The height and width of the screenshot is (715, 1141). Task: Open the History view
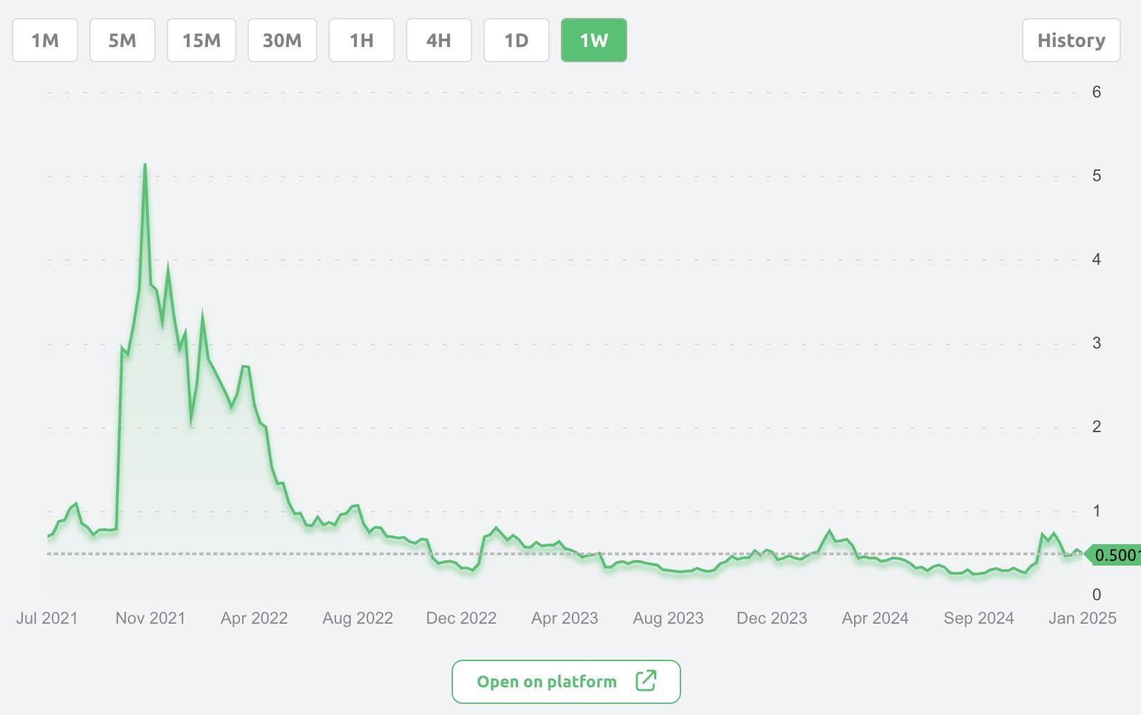1071,40
